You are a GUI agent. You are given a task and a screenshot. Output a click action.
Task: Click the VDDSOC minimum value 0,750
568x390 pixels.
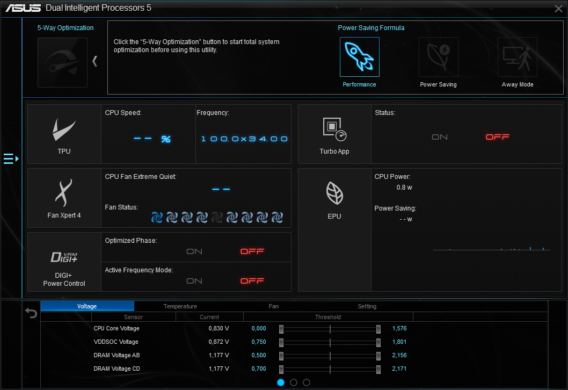tap(259, 342)
